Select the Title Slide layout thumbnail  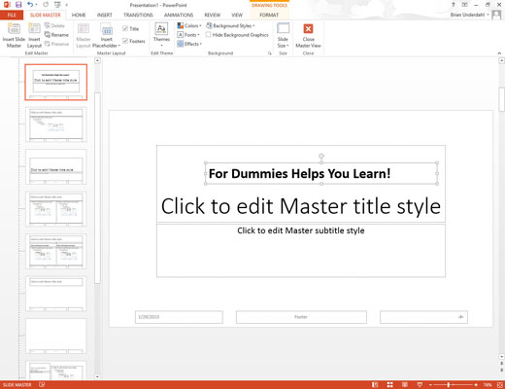coord(56,82)
